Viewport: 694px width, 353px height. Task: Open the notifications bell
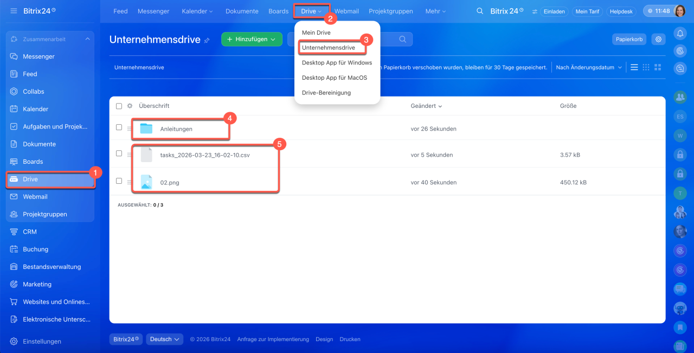[x=680, y=34]
